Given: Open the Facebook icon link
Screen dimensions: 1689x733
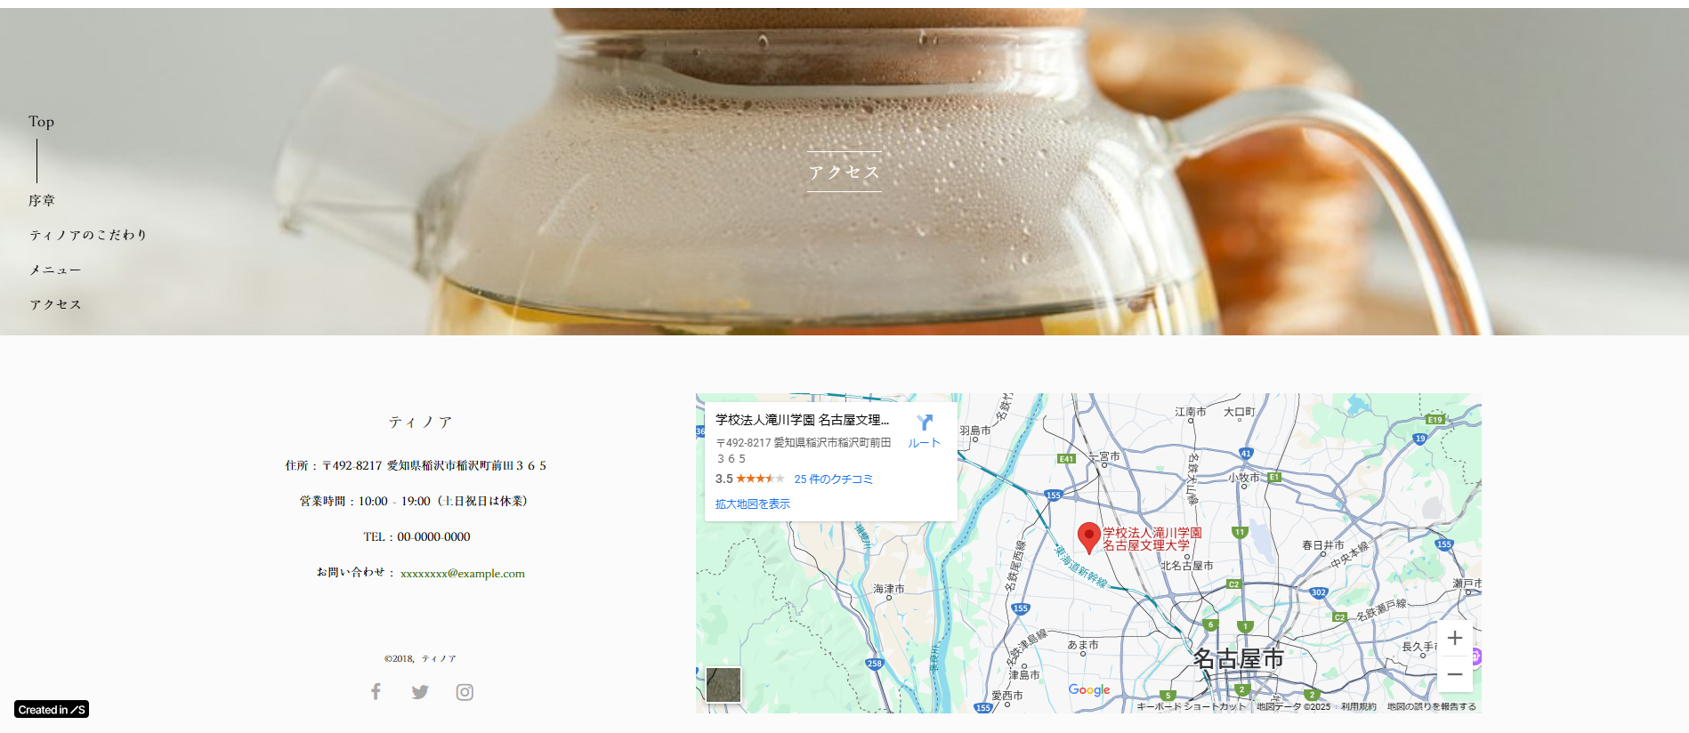Looking at the screenshot, I should click(x=376, y=692).
